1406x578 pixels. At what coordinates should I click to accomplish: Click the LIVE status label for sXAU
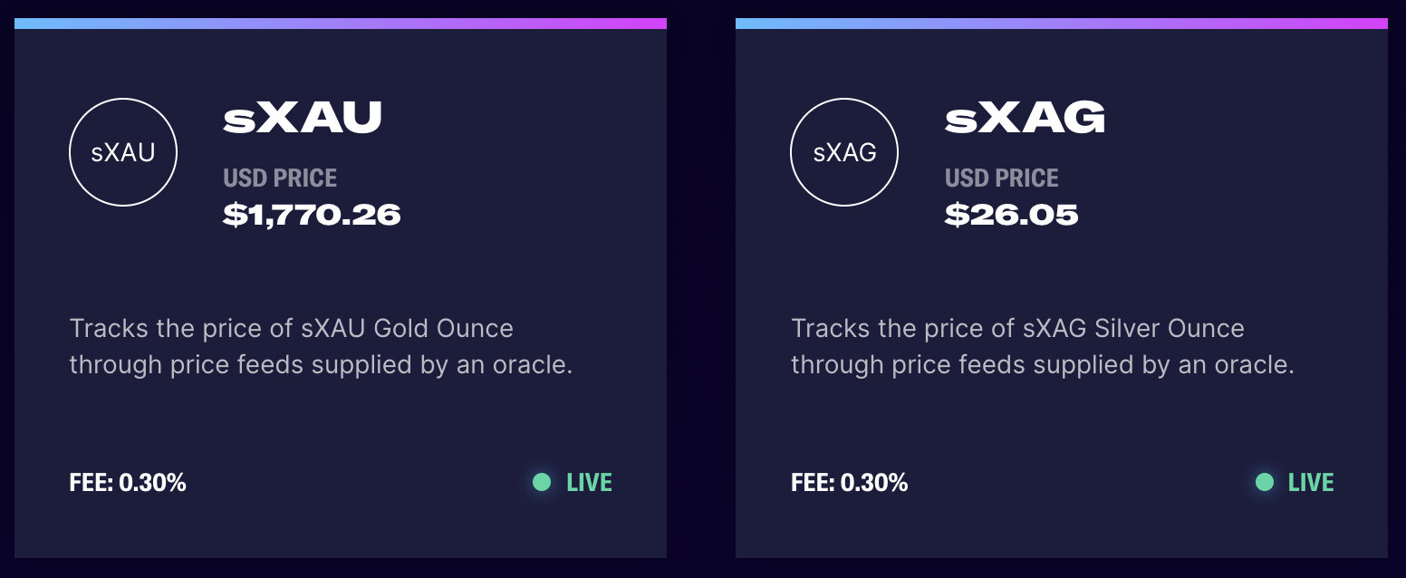pos(589,483)
